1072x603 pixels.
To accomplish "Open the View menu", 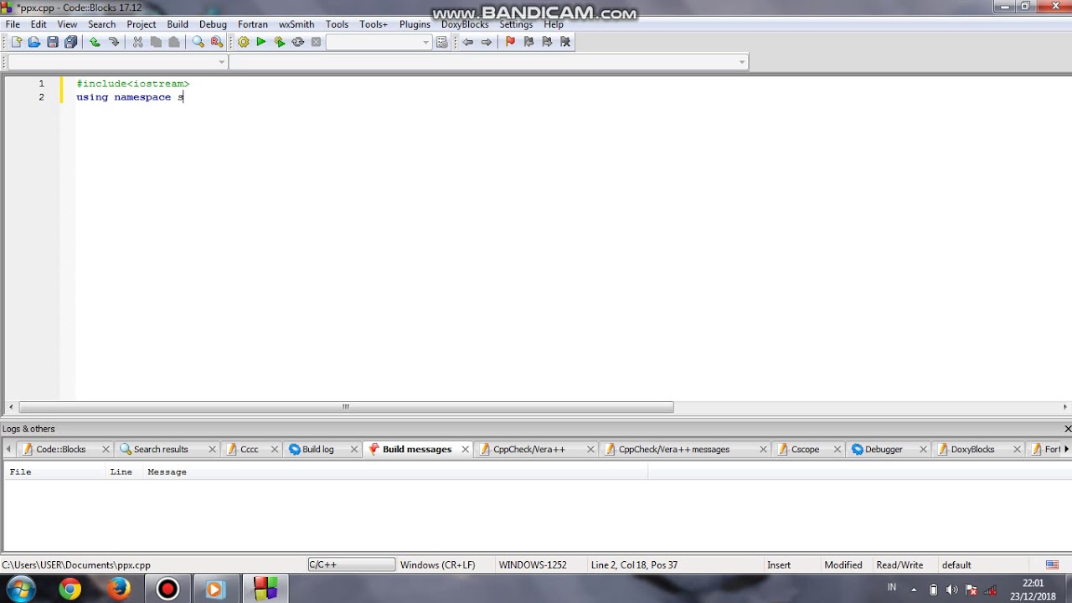I will 67,24.
